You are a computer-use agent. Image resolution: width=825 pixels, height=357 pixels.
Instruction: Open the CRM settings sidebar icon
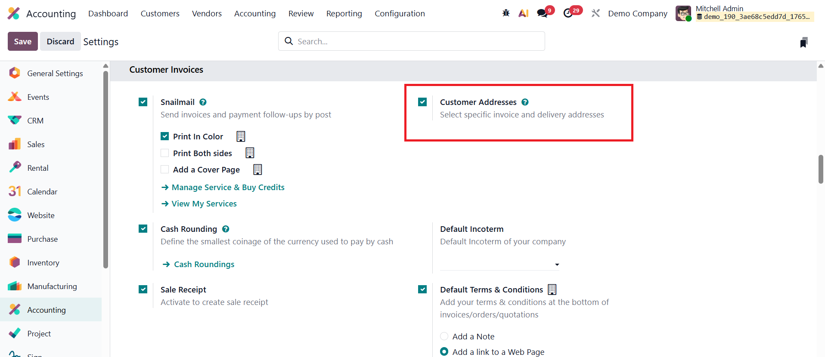point(15,120)
